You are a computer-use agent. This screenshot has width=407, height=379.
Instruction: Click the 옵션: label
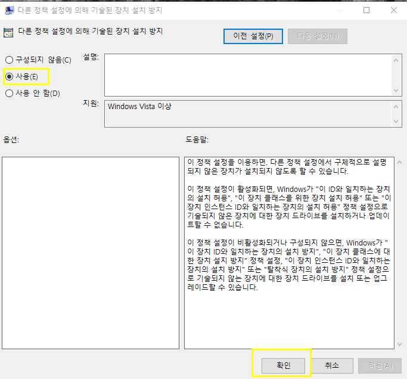11,140
